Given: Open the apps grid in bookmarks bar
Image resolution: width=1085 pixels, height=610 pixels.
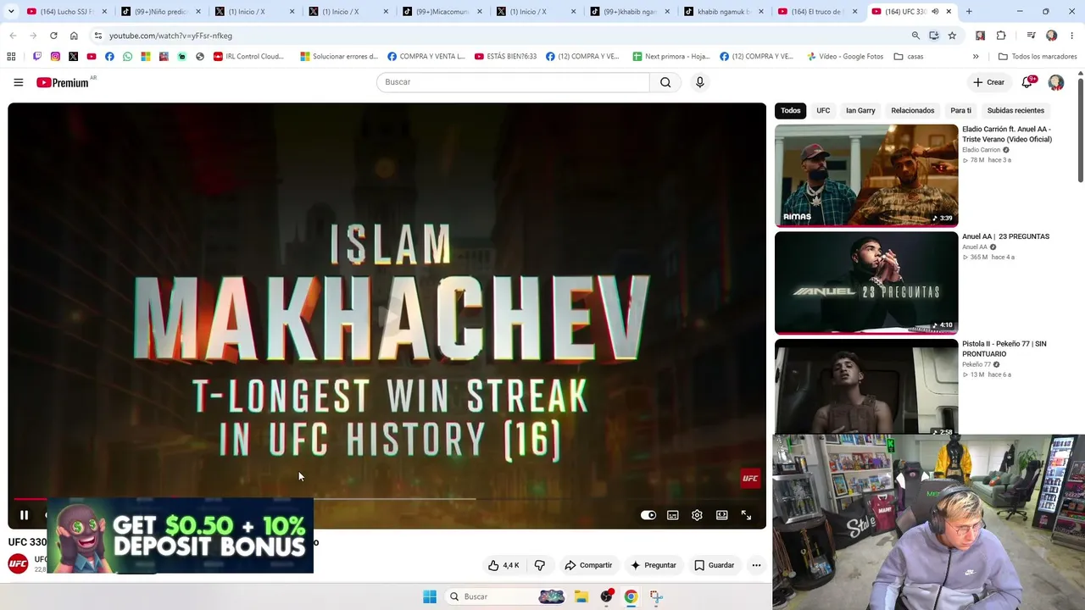Looking at the screenshot, I should point(11,57).
